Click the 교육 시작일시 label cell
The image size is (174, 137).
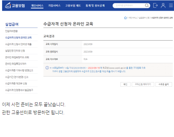click(x=63, y=44)
